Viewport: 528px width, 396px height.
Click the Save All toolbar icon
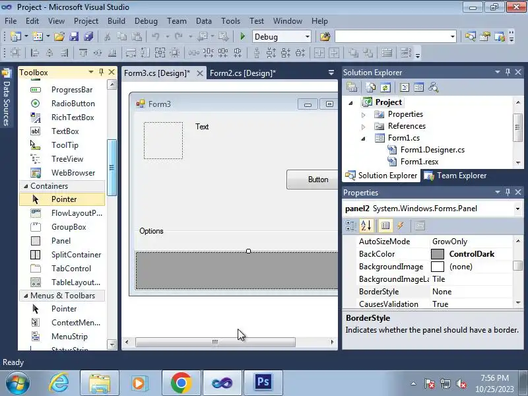coord(88,36)
